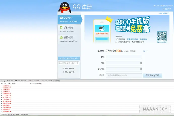Click the keyboard icon in the 密码 field
174x116 pixels.
(141, 63)
